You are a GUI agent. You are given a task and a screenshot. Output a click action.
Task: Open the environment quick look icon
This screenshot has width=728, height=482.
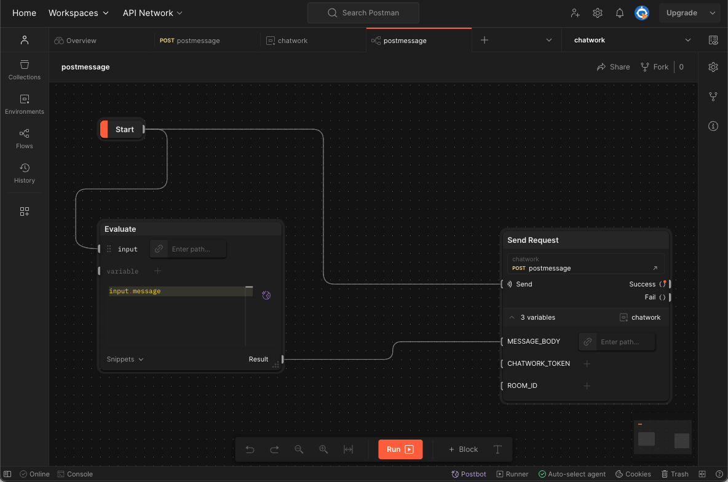(713, 41)
